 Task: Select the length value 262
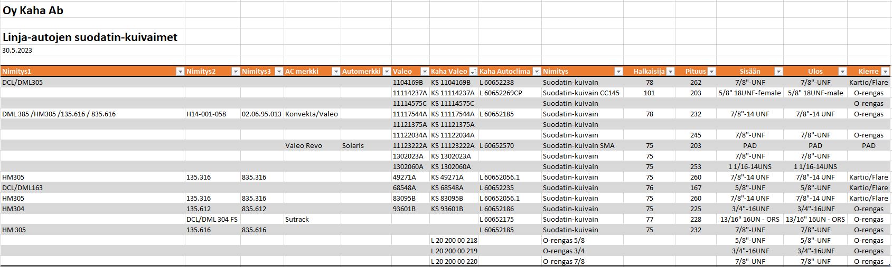(696, 83)
